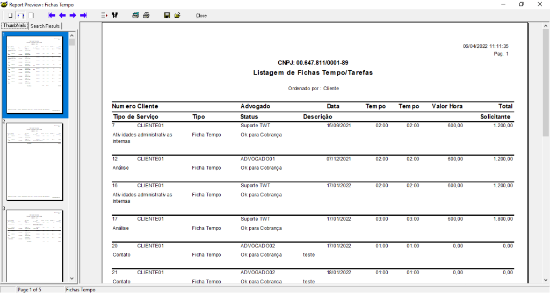Viewport: 550px width, 293px height.
Task: Click 'Page 1 of 5' in status bar
Action: coord(30,289)
